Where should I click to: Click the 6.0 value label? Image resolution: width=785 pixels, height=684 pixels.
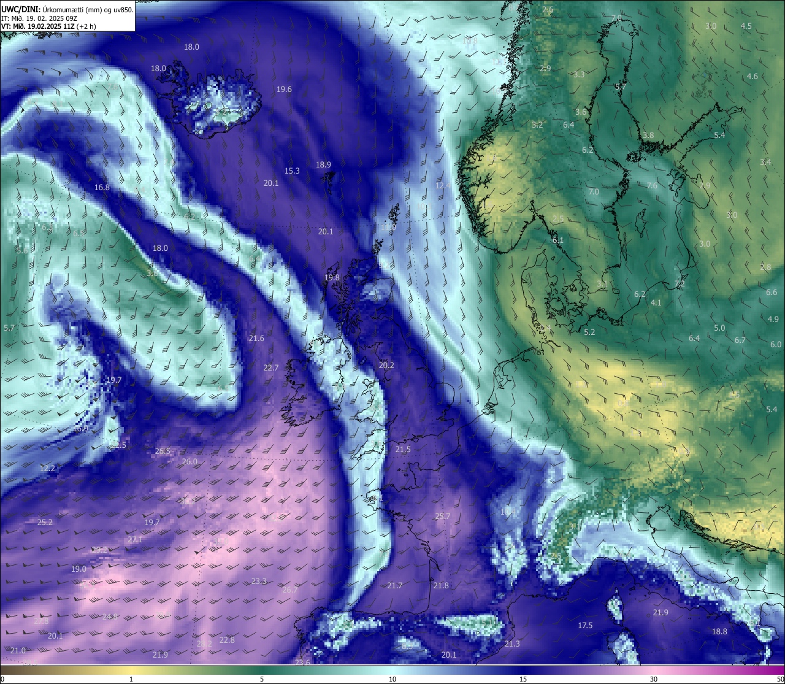pyautogui.click(x=776, y=344)
